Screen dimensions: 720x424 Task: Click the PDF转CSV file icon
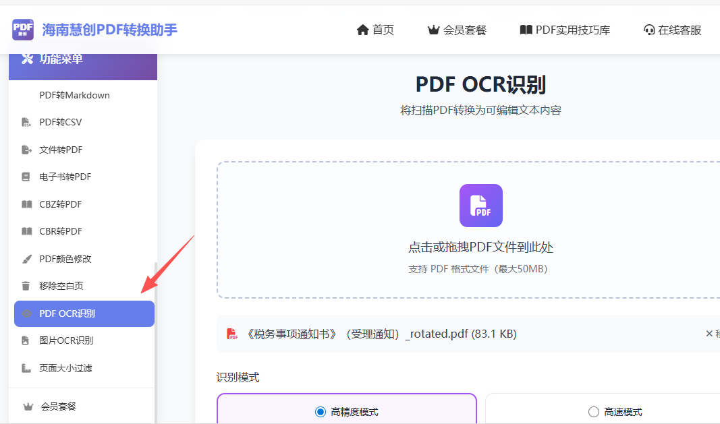pyautogui.click(x=26, y=123)
